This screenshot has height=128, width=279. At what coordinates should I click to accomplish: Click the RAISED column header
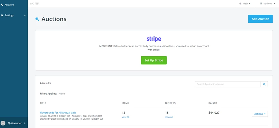[213, 103]
